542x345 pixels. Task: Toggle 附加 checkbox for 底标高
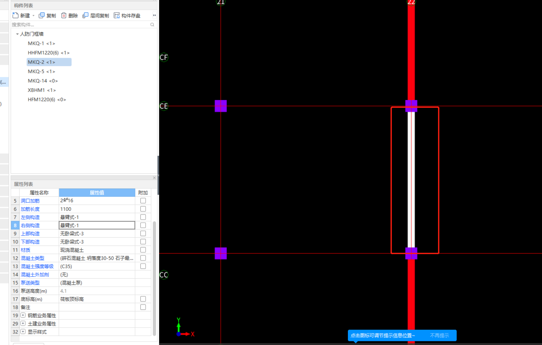coord(143,299)
